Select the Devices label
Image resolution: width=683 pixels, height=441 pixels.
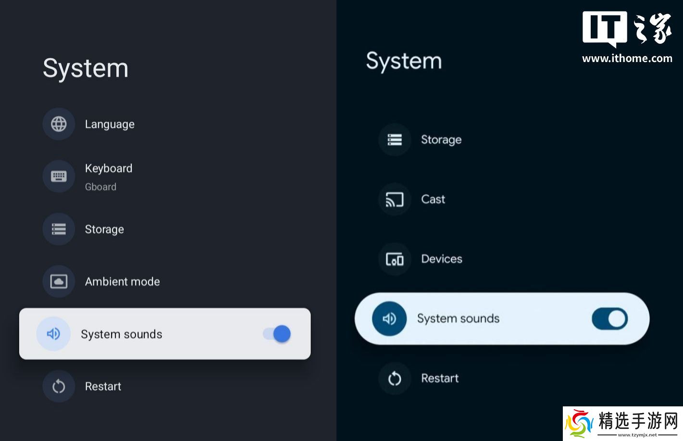(x=441, y=259)
